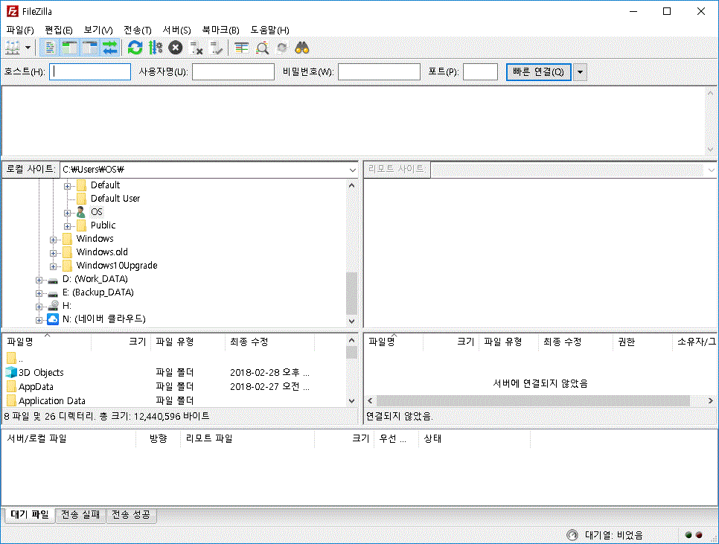
Task: Sort local files by 파일명 column
Action: (47, 342)
